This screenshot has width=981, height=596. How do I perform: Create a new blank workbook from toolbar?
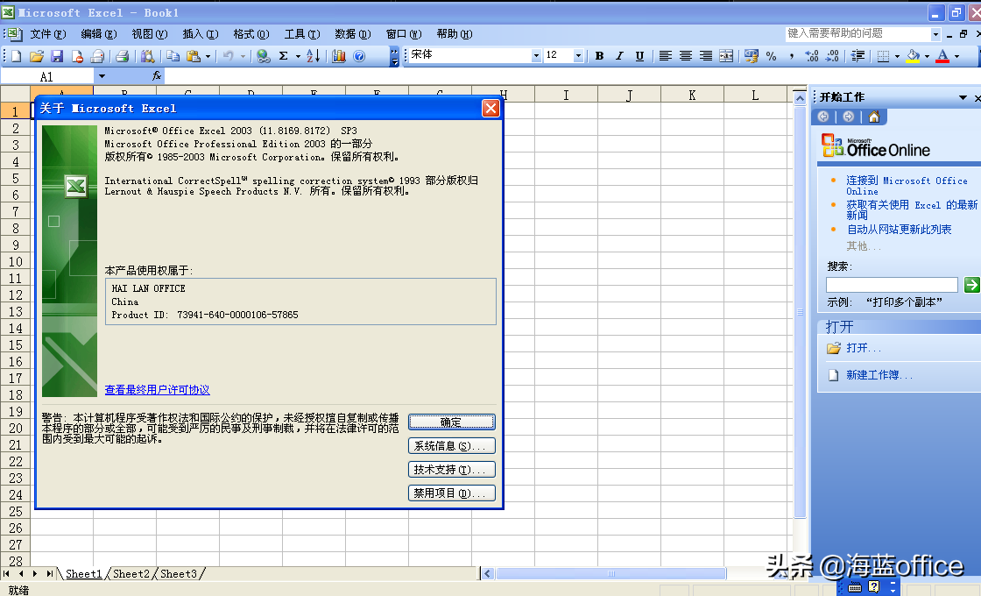(x=17, y=56)
